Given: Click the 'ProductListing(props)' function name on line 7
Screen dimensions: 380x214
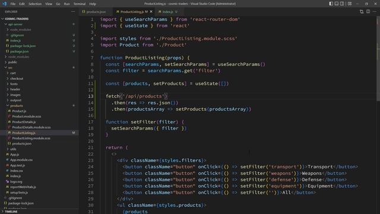Looking at the screenshot, I should (154, 58).
